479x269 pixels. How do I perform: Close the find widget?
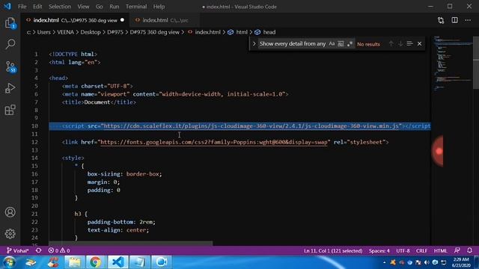click(419, 44)
